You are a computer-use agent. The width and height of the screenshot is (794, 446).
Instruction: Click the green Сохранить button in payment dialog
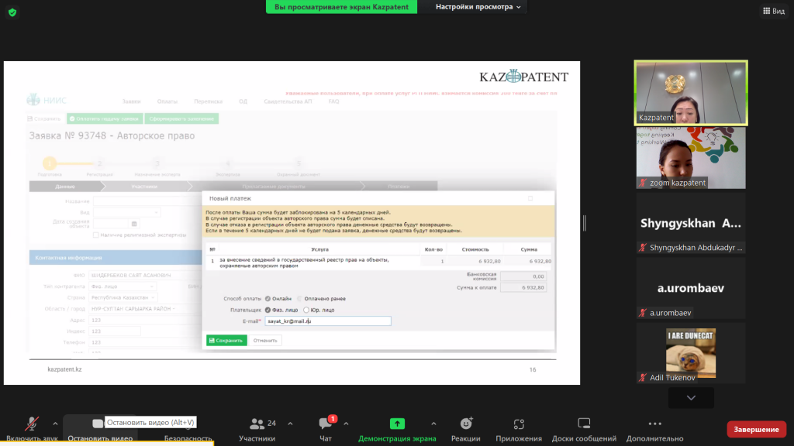tap(226, 340)
